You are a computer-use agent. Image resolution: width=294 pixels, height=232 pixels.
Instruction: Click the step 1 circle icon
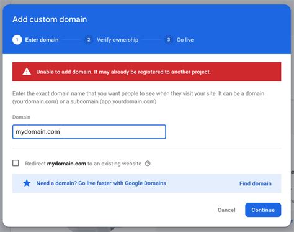tap(17, 40)
